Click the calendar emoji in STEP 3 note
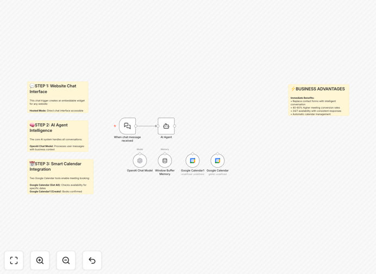Image resolution: width=376 pixels, height=274 pixels. (x=32, y=164)
